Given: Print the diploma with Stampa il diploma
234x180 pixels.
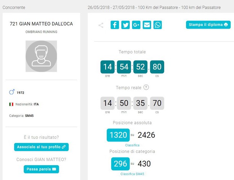Looking at the screenshot, I should 208,25.
